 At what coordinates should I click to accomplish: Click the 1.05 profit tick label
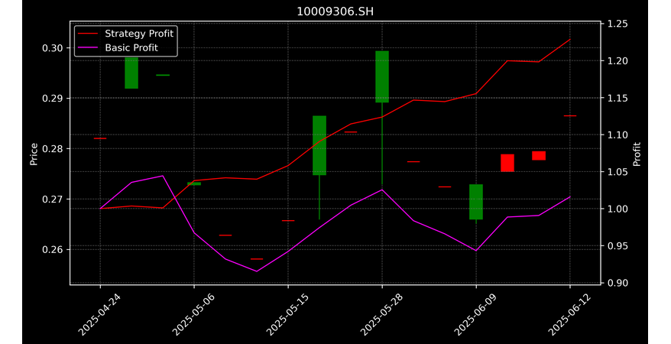tap(618, 172)
